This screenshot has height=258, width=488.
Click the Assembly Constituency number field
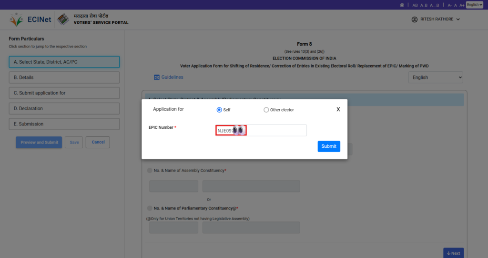point(173,186)
